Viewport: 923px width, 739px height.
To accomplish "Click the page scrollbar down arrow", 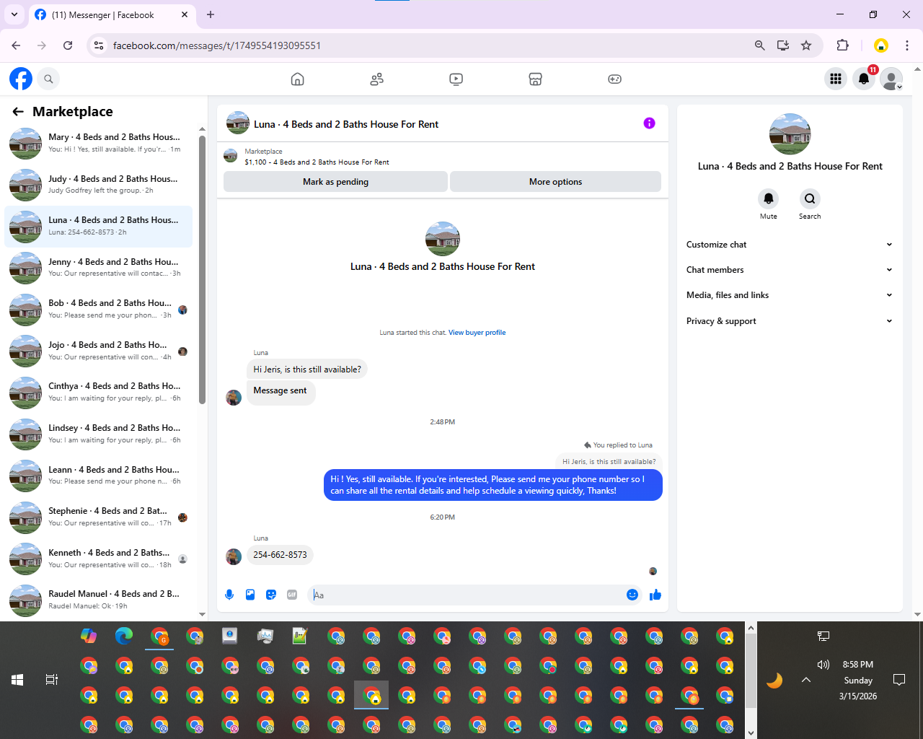I will tap(917, 615).
